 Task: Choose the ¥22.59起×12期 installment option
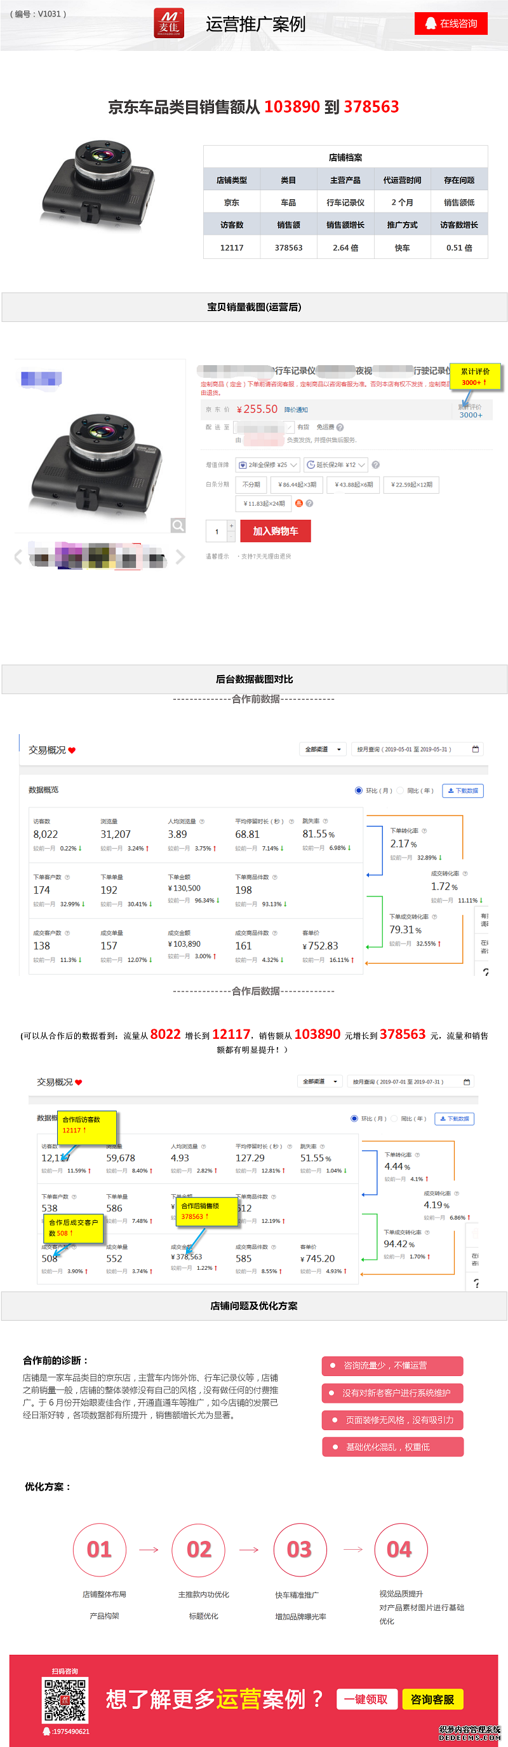[x=411, y=484]
